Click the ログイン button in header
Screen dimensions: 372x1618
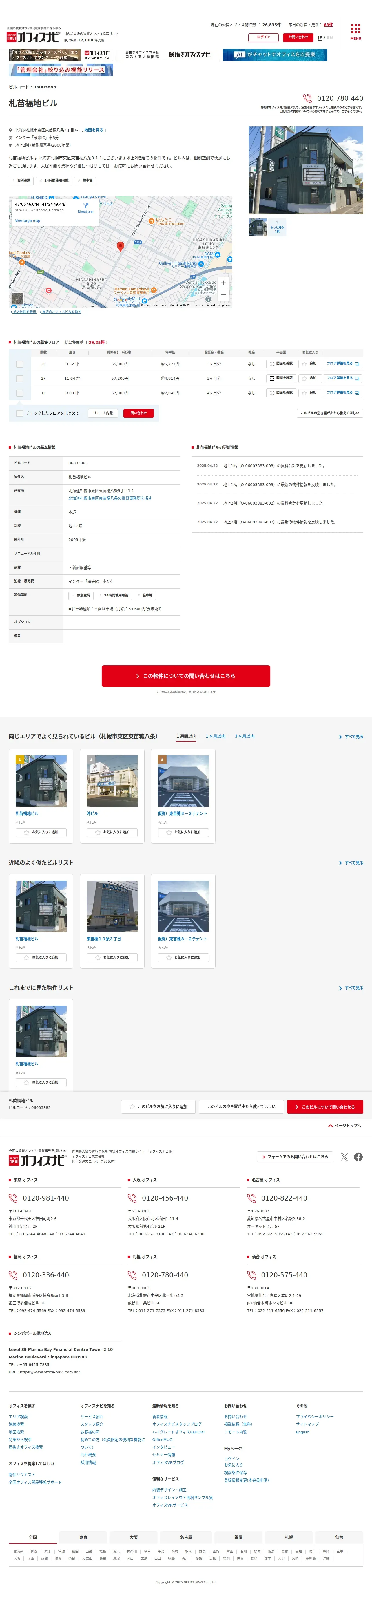263,37
